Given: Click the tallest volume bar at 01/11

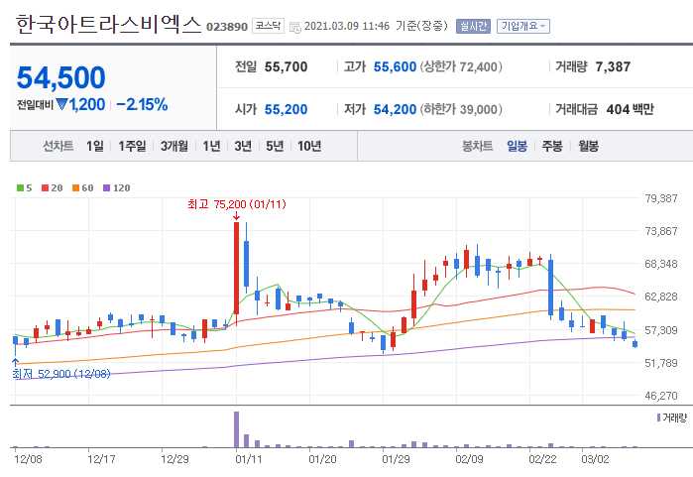Looking at the screenshot, I should point(236,429).
